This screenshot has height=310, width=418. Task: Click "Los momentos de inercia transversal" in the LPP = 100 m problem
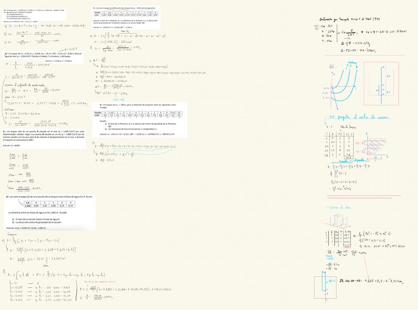tap(133, 129)
